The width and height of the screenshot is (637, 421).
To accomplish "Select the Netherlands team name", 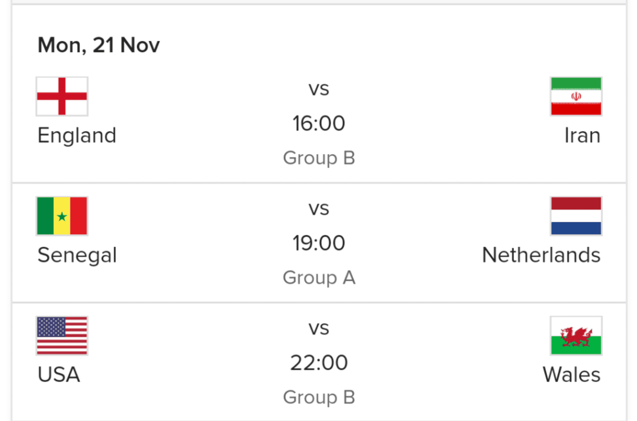I will point(541,255).
